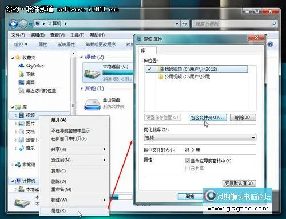Open the 编辑(E) menu

coord(38,35)
